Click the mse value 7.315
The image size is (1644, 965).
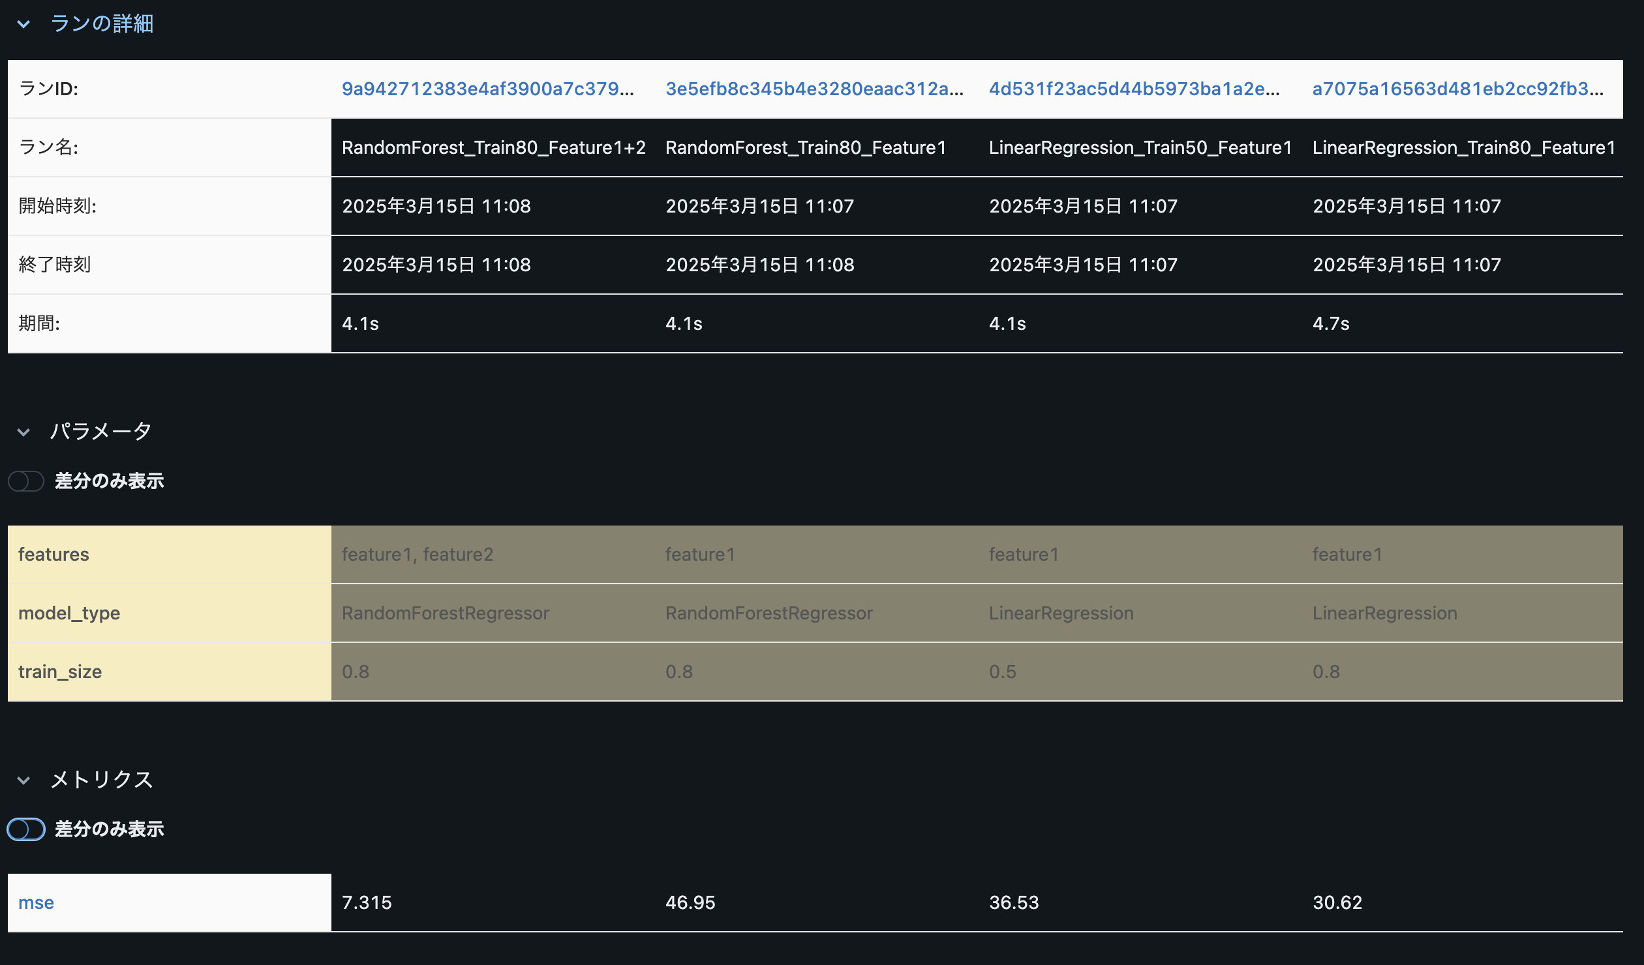tap(367, 902)
